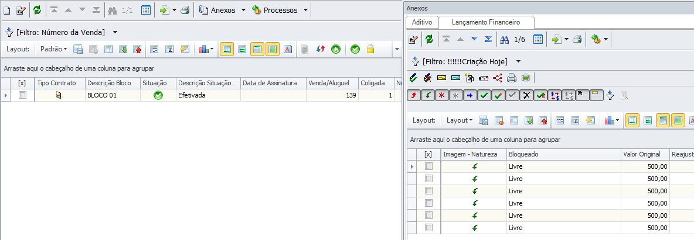Screen dimensions: 694x240
Task: Click the Descrição Situação column header
Action: (x=208, y=83)
